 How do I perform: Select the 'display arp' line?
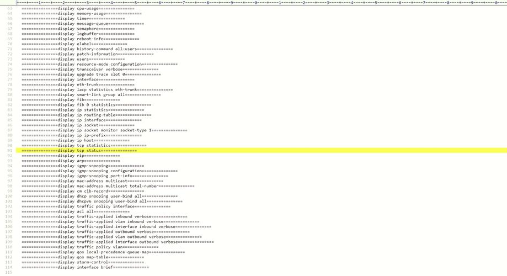(x=71, y=161)
